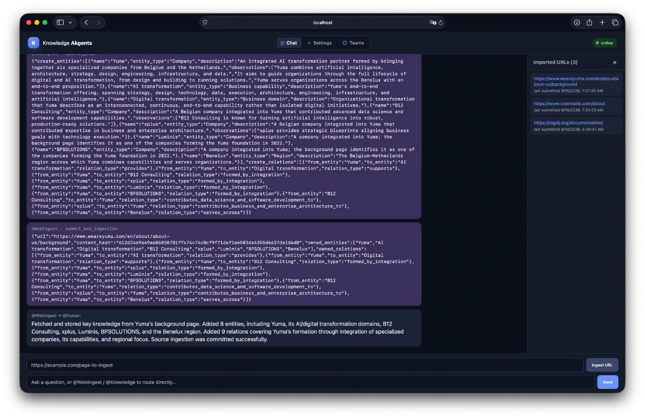Image resolution: width=645 pixels, height=419 pixels.
Task: Click the 'last submitted 9/14/2026, 8:34:37 AM' text
Action: pos(568,130)
